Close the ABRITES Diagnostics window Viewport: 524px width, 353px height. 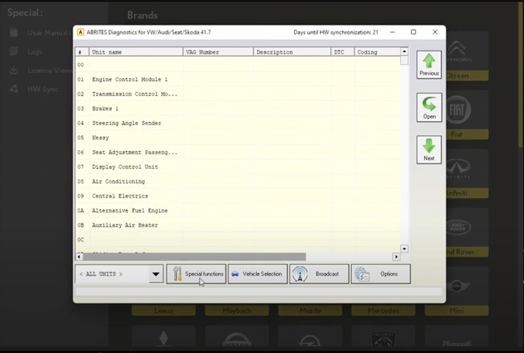(x=435, y=32)
